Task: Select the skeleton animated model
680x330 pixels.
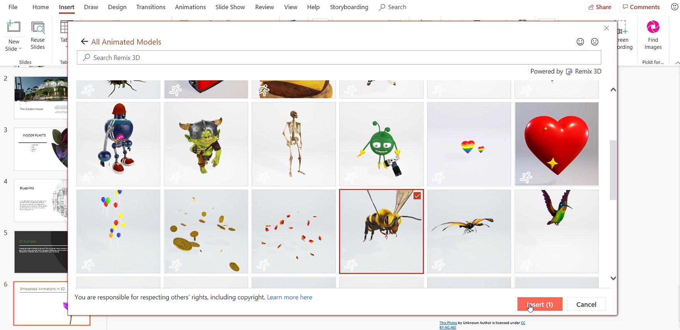Action: coord(294,144)
